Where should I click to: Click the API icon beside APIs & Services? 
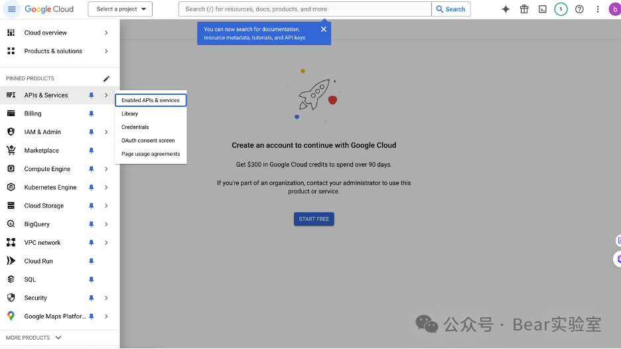click(x=11, y=95)
